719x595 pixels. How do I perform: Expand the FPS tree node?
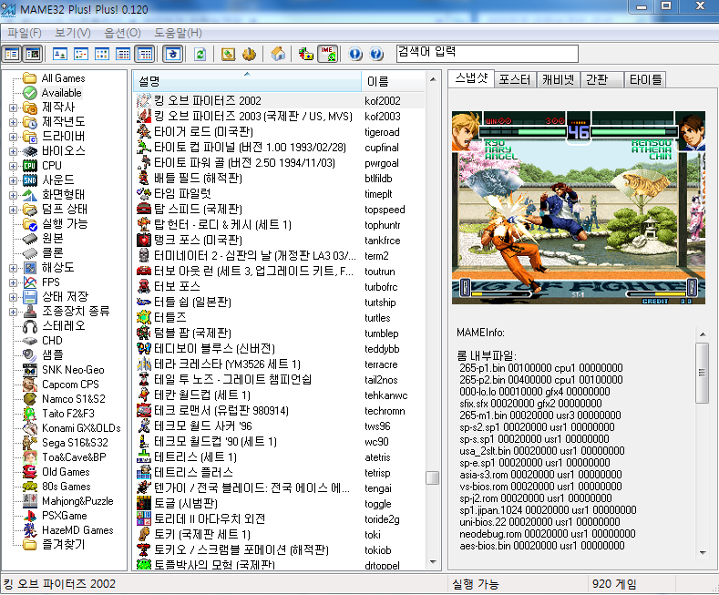pyautogui.click(x=13, y=282)
